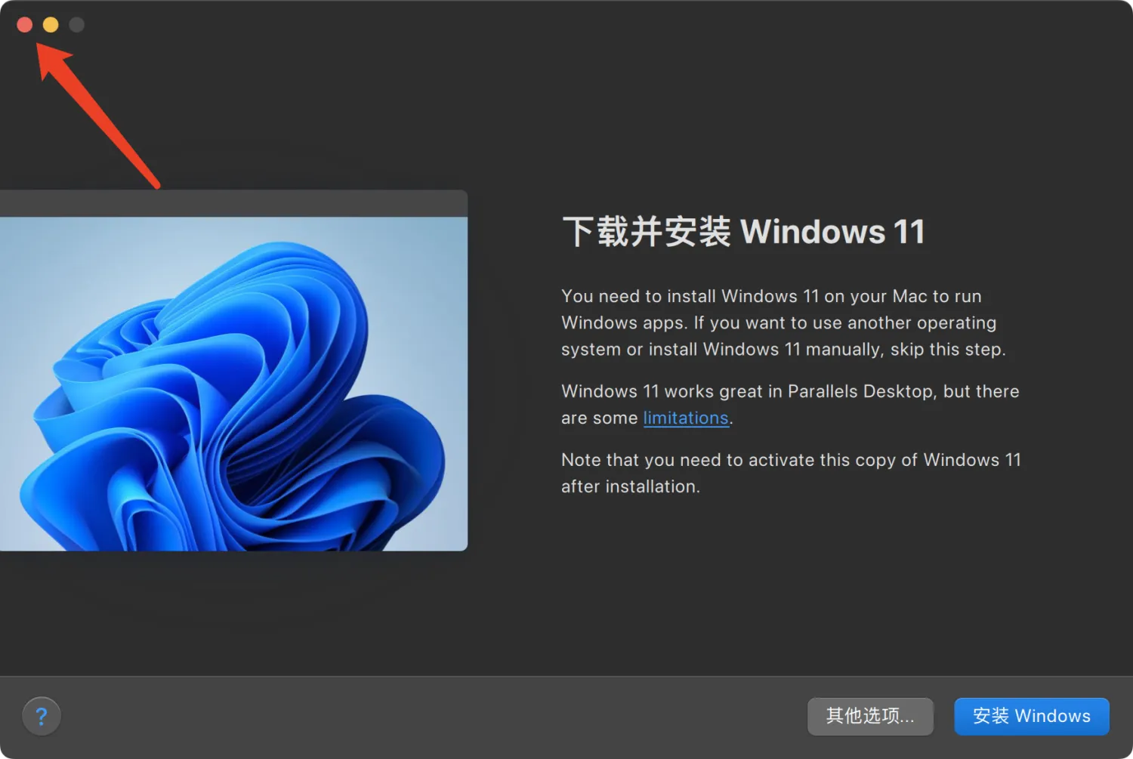Click the paragraph starting 'You need to install'
Screen dimensions: 1133x759
tap(783, 322)
